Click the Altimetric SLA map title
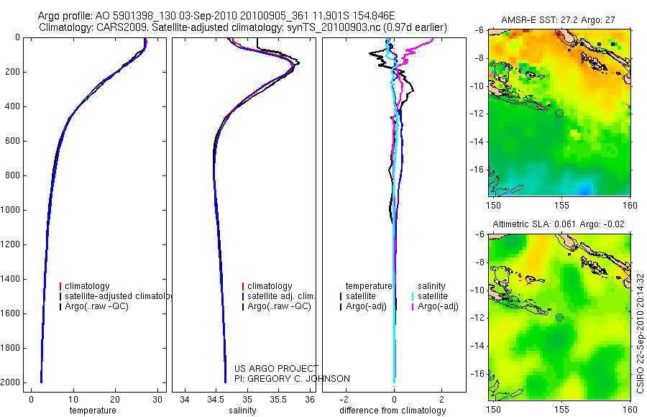Viewport: 647px width, 417px height. pos(559,224)
